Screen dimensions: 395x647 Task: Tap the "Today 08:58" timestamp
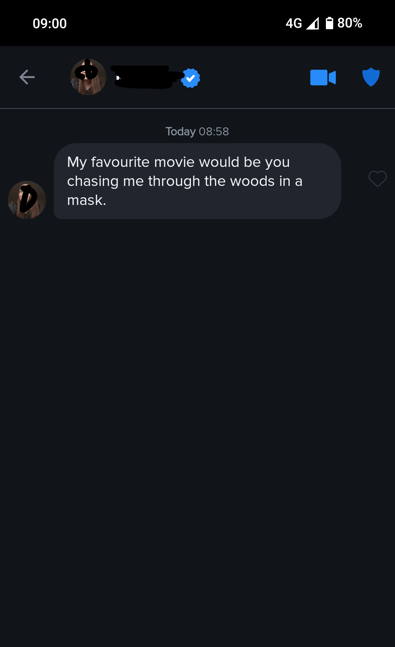[x=197, y=131]
